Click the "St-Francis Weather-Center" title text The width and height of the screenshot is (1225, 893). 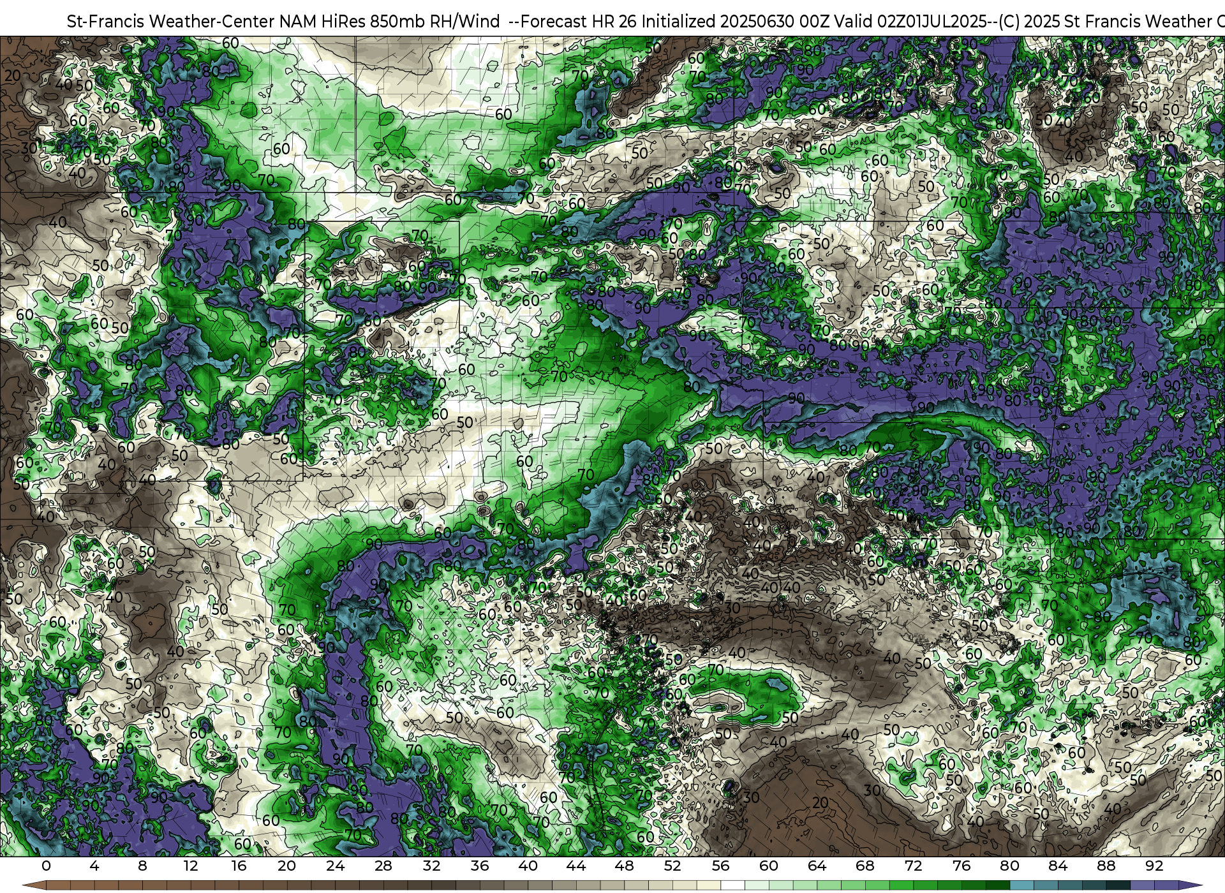(171, 21)
